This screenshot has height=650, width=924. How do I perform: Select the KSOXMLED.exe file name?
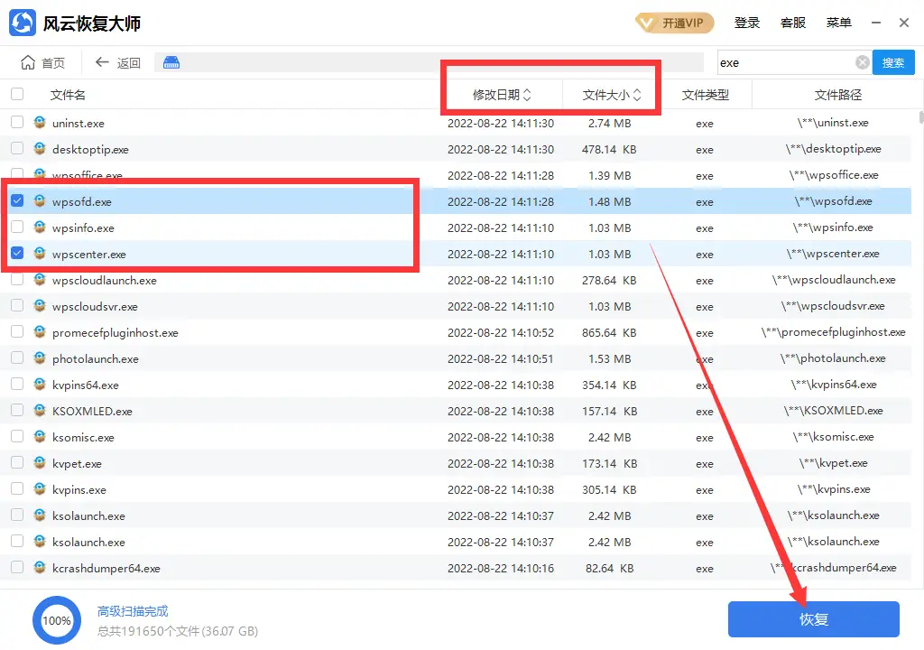click(92, 411)
